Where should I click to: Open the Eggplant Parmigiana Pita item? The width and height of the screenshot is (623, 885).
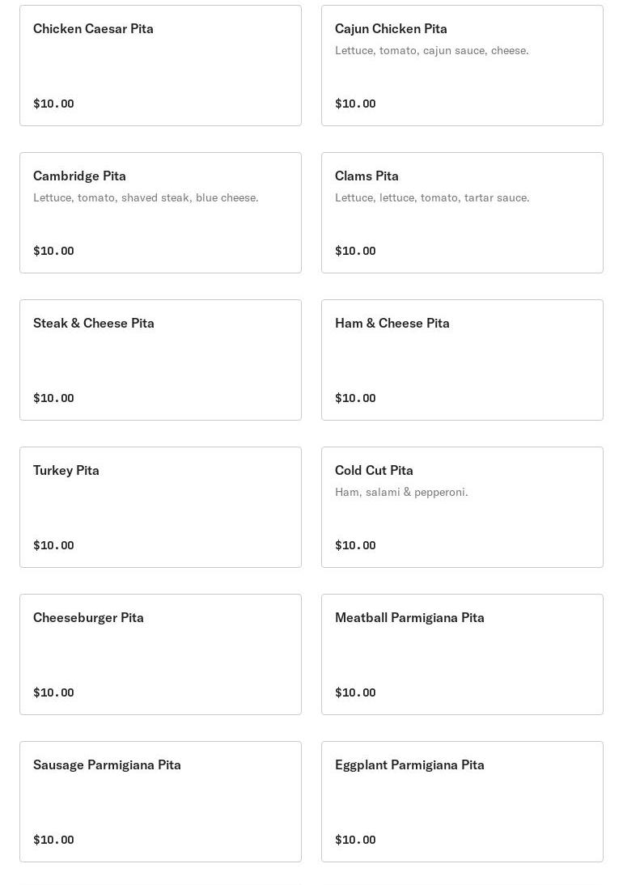click(x=462, y=802)
